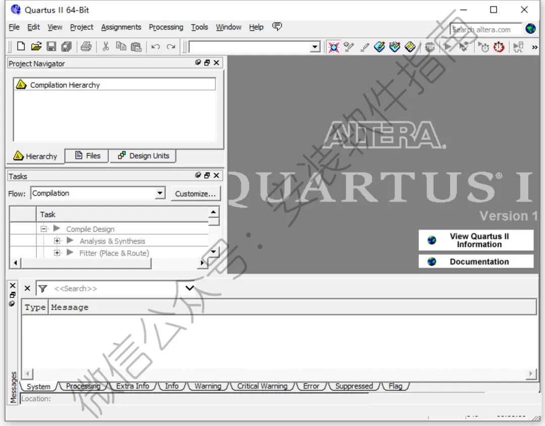Switch to the Critical Warning messages tab

[x=262, y=386]
